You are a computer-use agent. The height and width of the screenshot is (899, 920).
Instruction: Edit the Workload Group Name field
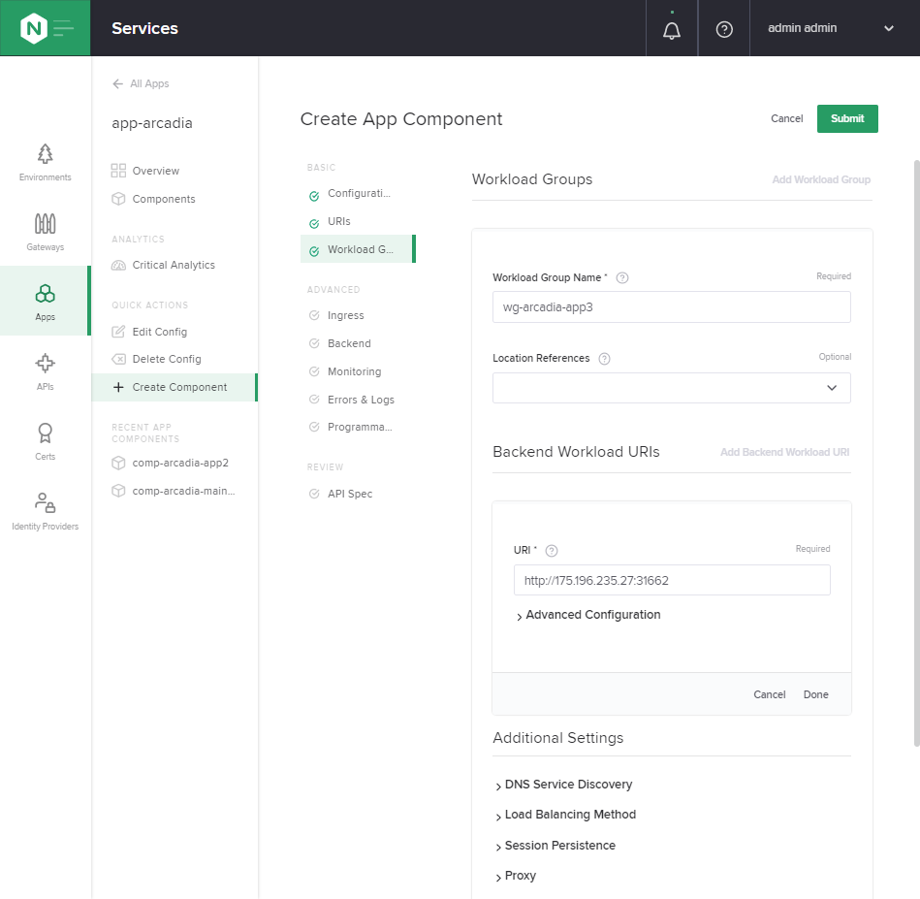pos(671,306)
